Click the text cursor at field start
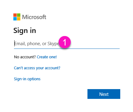 pyautogui.click(x=14, y=43)
